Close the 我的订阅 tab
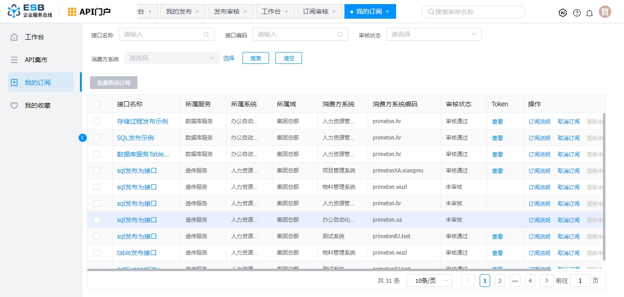624x297 pixels. click(x=387, y=11)
